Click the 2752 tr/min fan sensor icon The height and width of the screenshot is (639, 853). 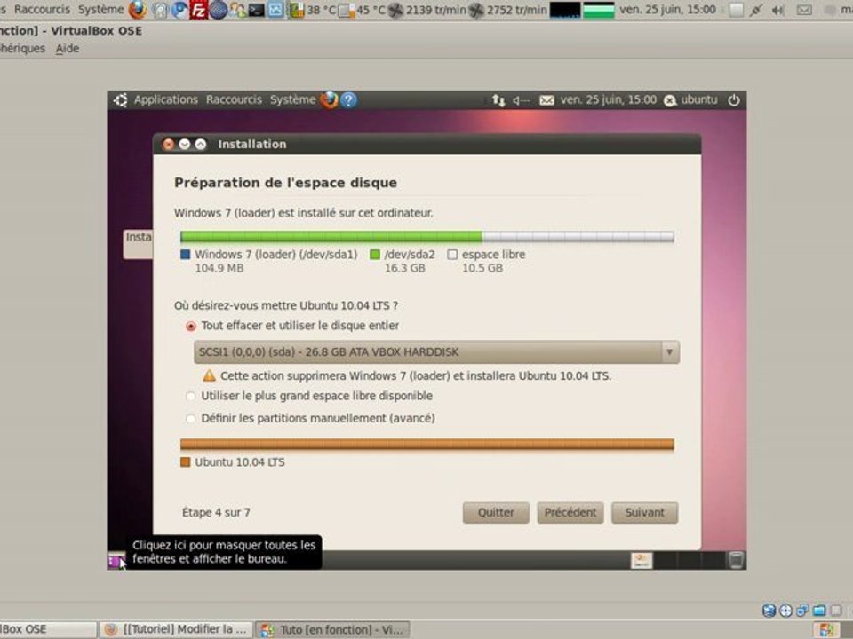tap(476, 10)
